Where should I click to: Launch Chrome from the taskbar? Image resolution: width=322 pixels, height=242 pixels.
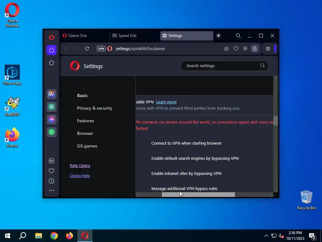pos(54,236)
